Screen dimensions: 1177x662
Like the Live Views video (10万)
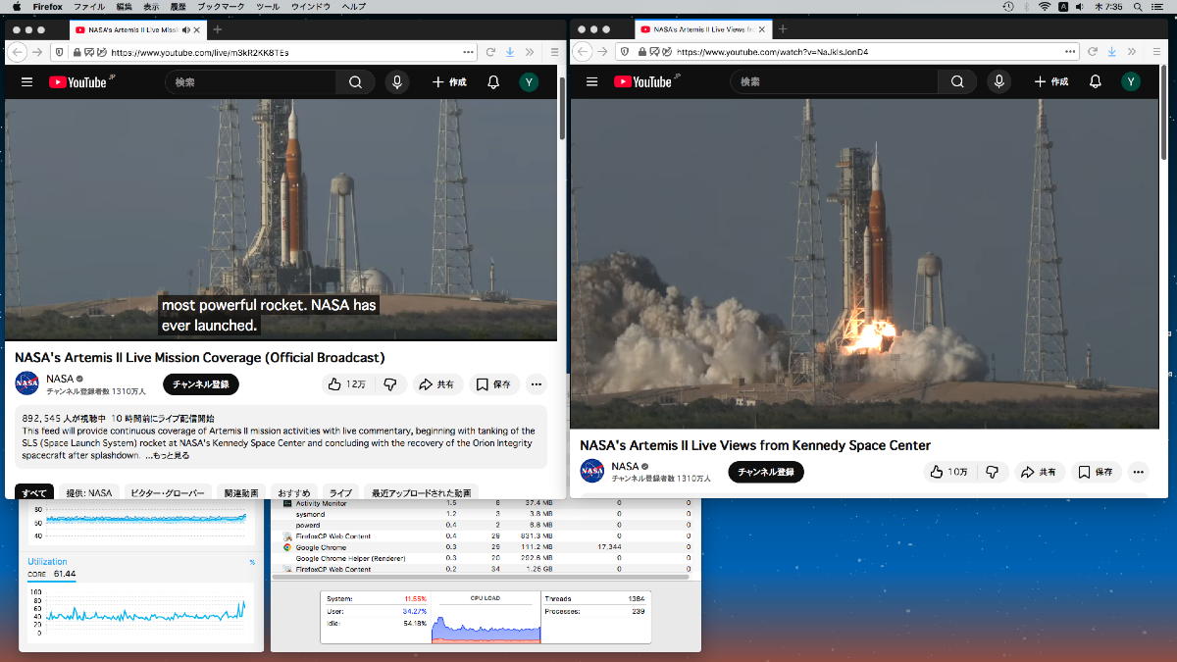(948, 472)
